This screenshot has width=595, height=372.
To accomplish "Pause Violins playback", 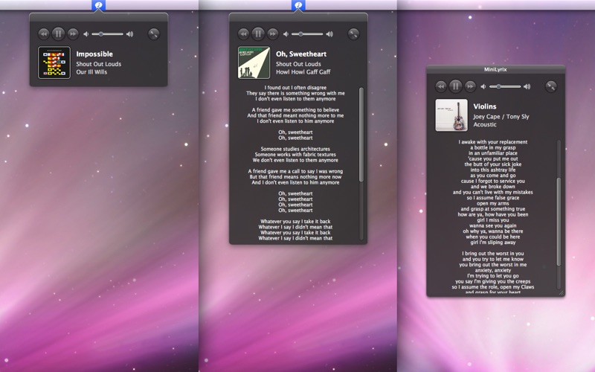I will point(455,86).
